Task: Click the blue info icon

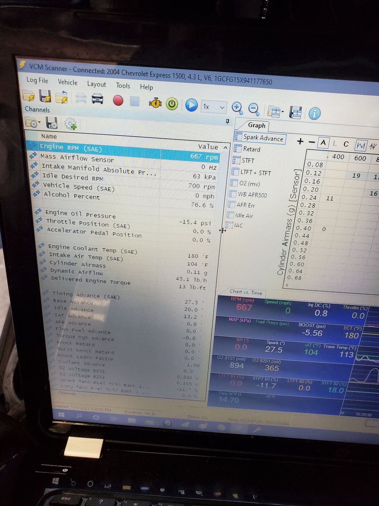Action: [314, 113]
